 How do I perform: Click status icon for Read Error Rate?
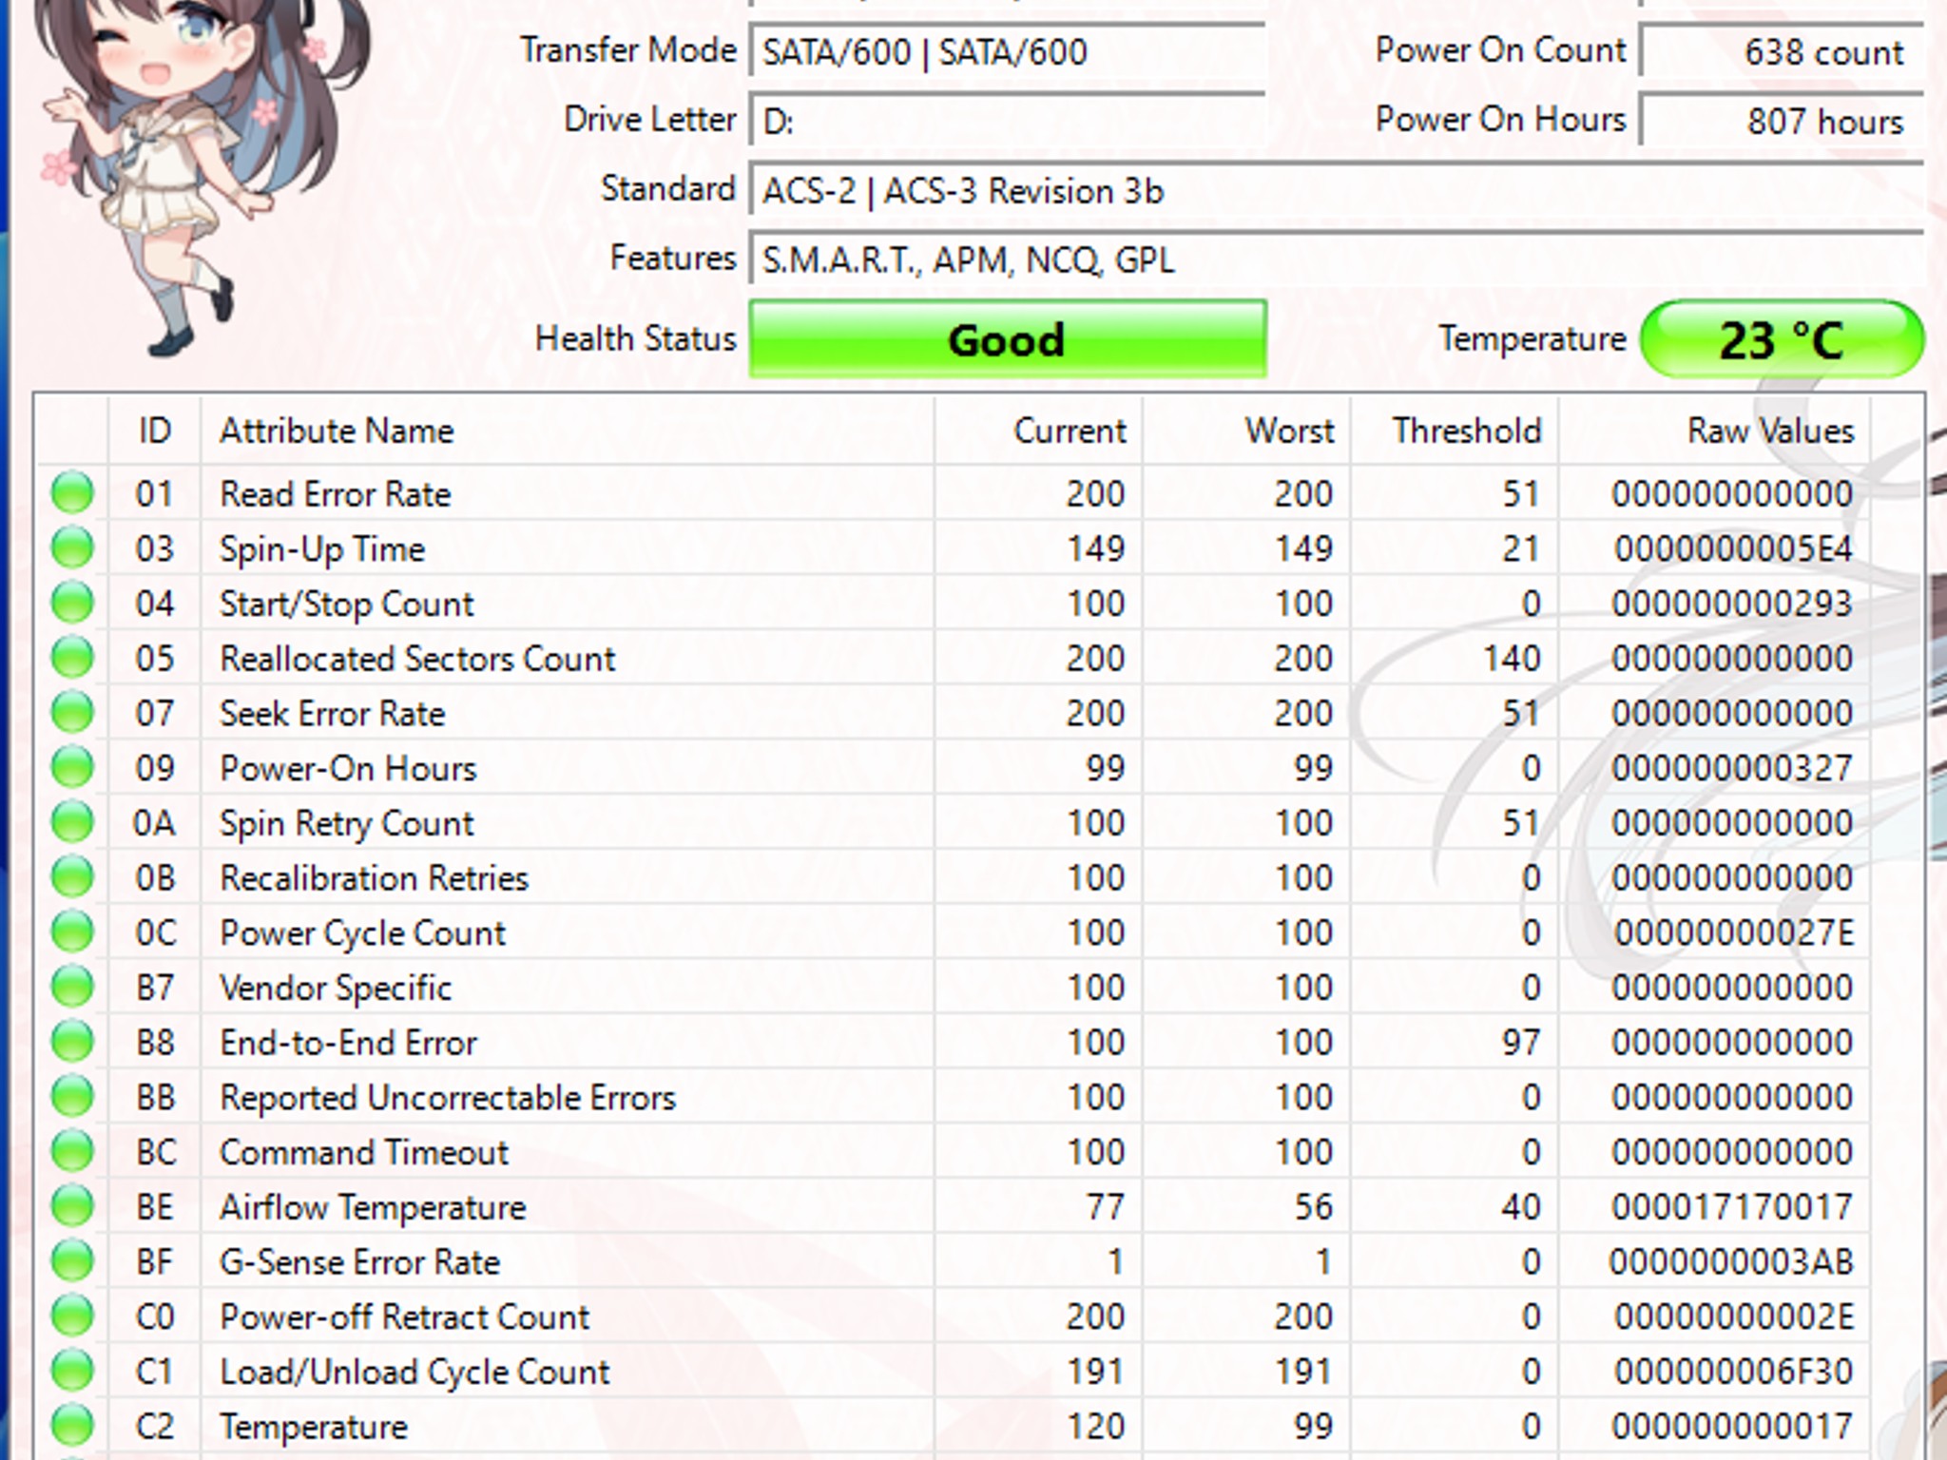click(x=72, y=493)
